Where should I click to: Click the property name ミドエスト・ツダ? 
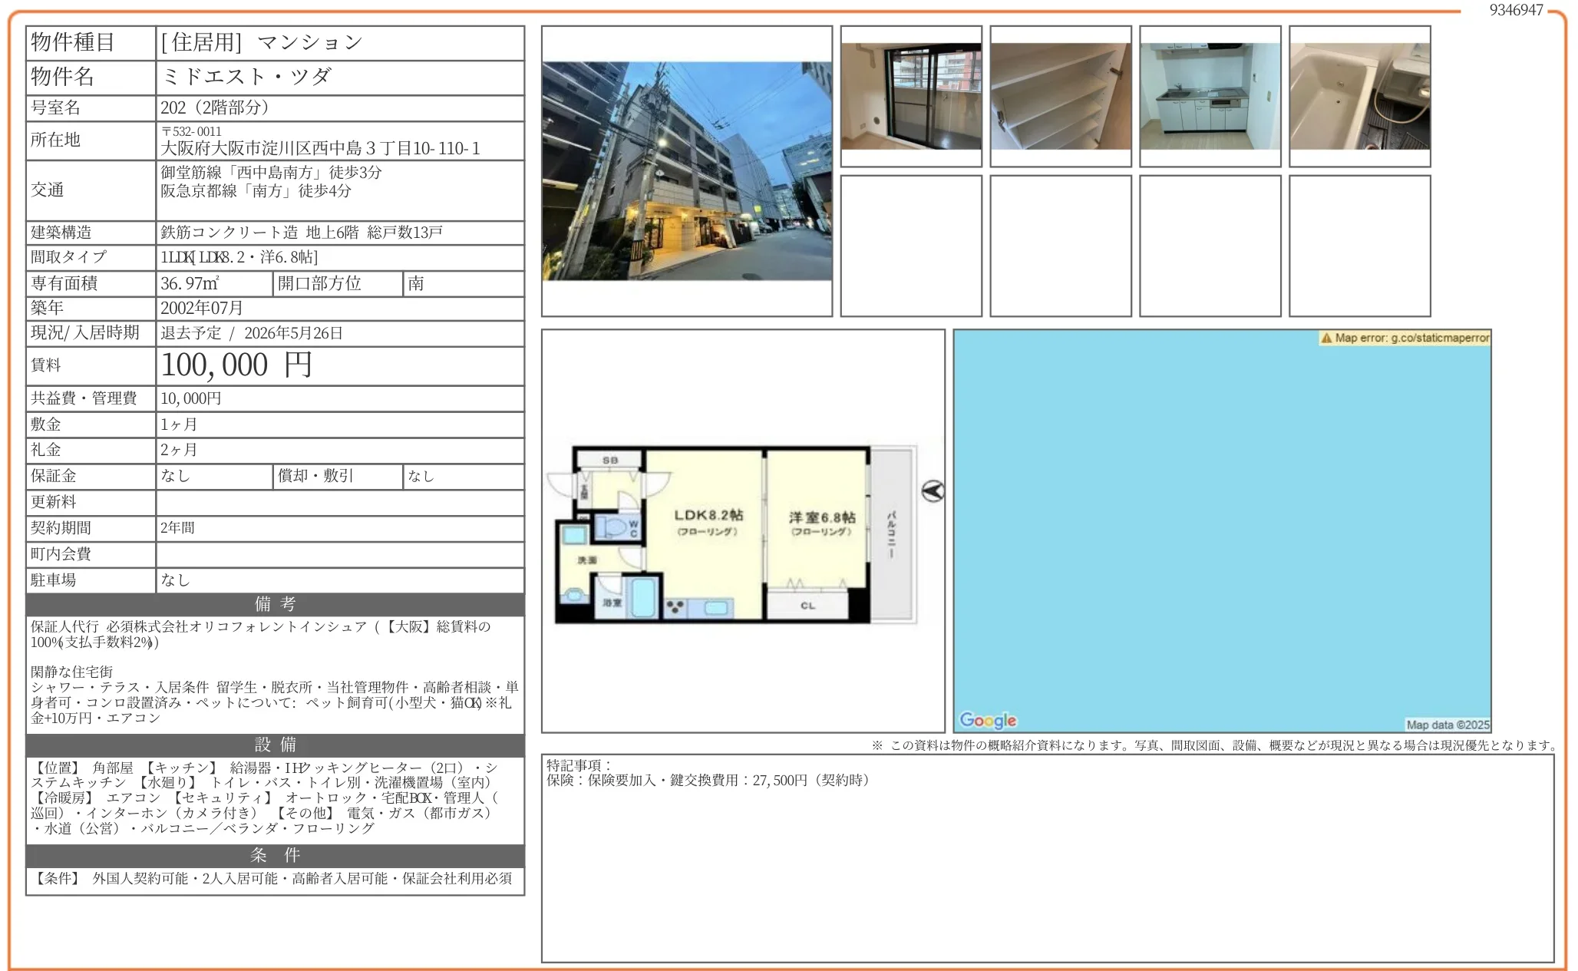click(x=247, y=77)
